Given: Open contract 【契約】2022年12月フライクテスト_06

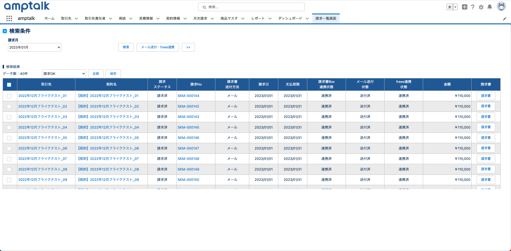Looking at the screenshot, I should pyautogui.click(x=108, y=148).
